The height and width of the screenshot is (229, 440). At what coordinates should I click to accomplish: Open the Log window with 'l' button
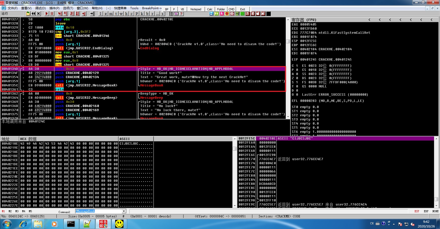(x=101, y=14)
